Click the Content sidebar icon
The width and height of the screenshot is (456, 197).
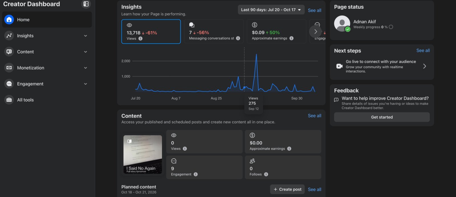(9, 52)
